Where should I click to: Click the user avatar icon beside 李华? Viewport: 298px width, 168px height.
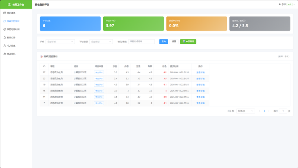click(280, 4)
